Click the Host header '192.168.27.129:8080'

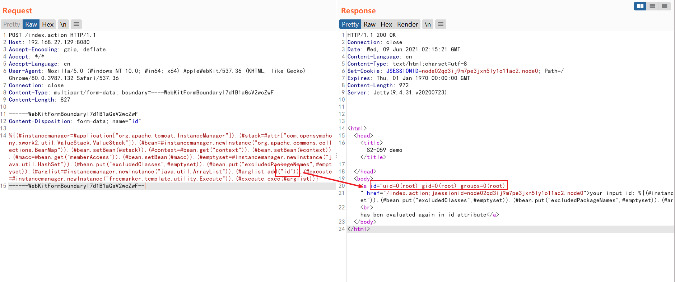click(59, 42)
